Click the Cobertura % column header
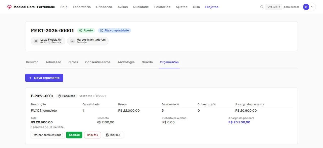The height and width of the screenshot is (148, 323). pos(207,104)
